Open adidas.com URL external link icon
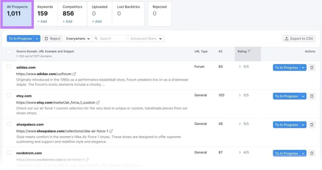The height and width of the screenshot is (170, 322). point(74,74)
